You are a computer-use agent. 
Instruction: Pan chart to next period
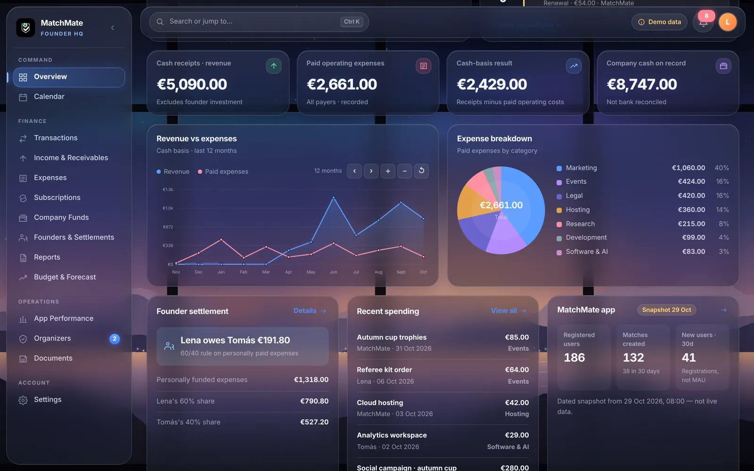point(371,171)
